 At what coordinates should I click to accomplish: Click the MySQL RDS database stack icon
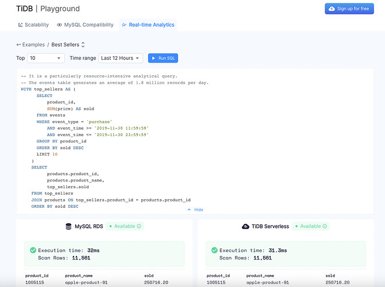point(68,226)
